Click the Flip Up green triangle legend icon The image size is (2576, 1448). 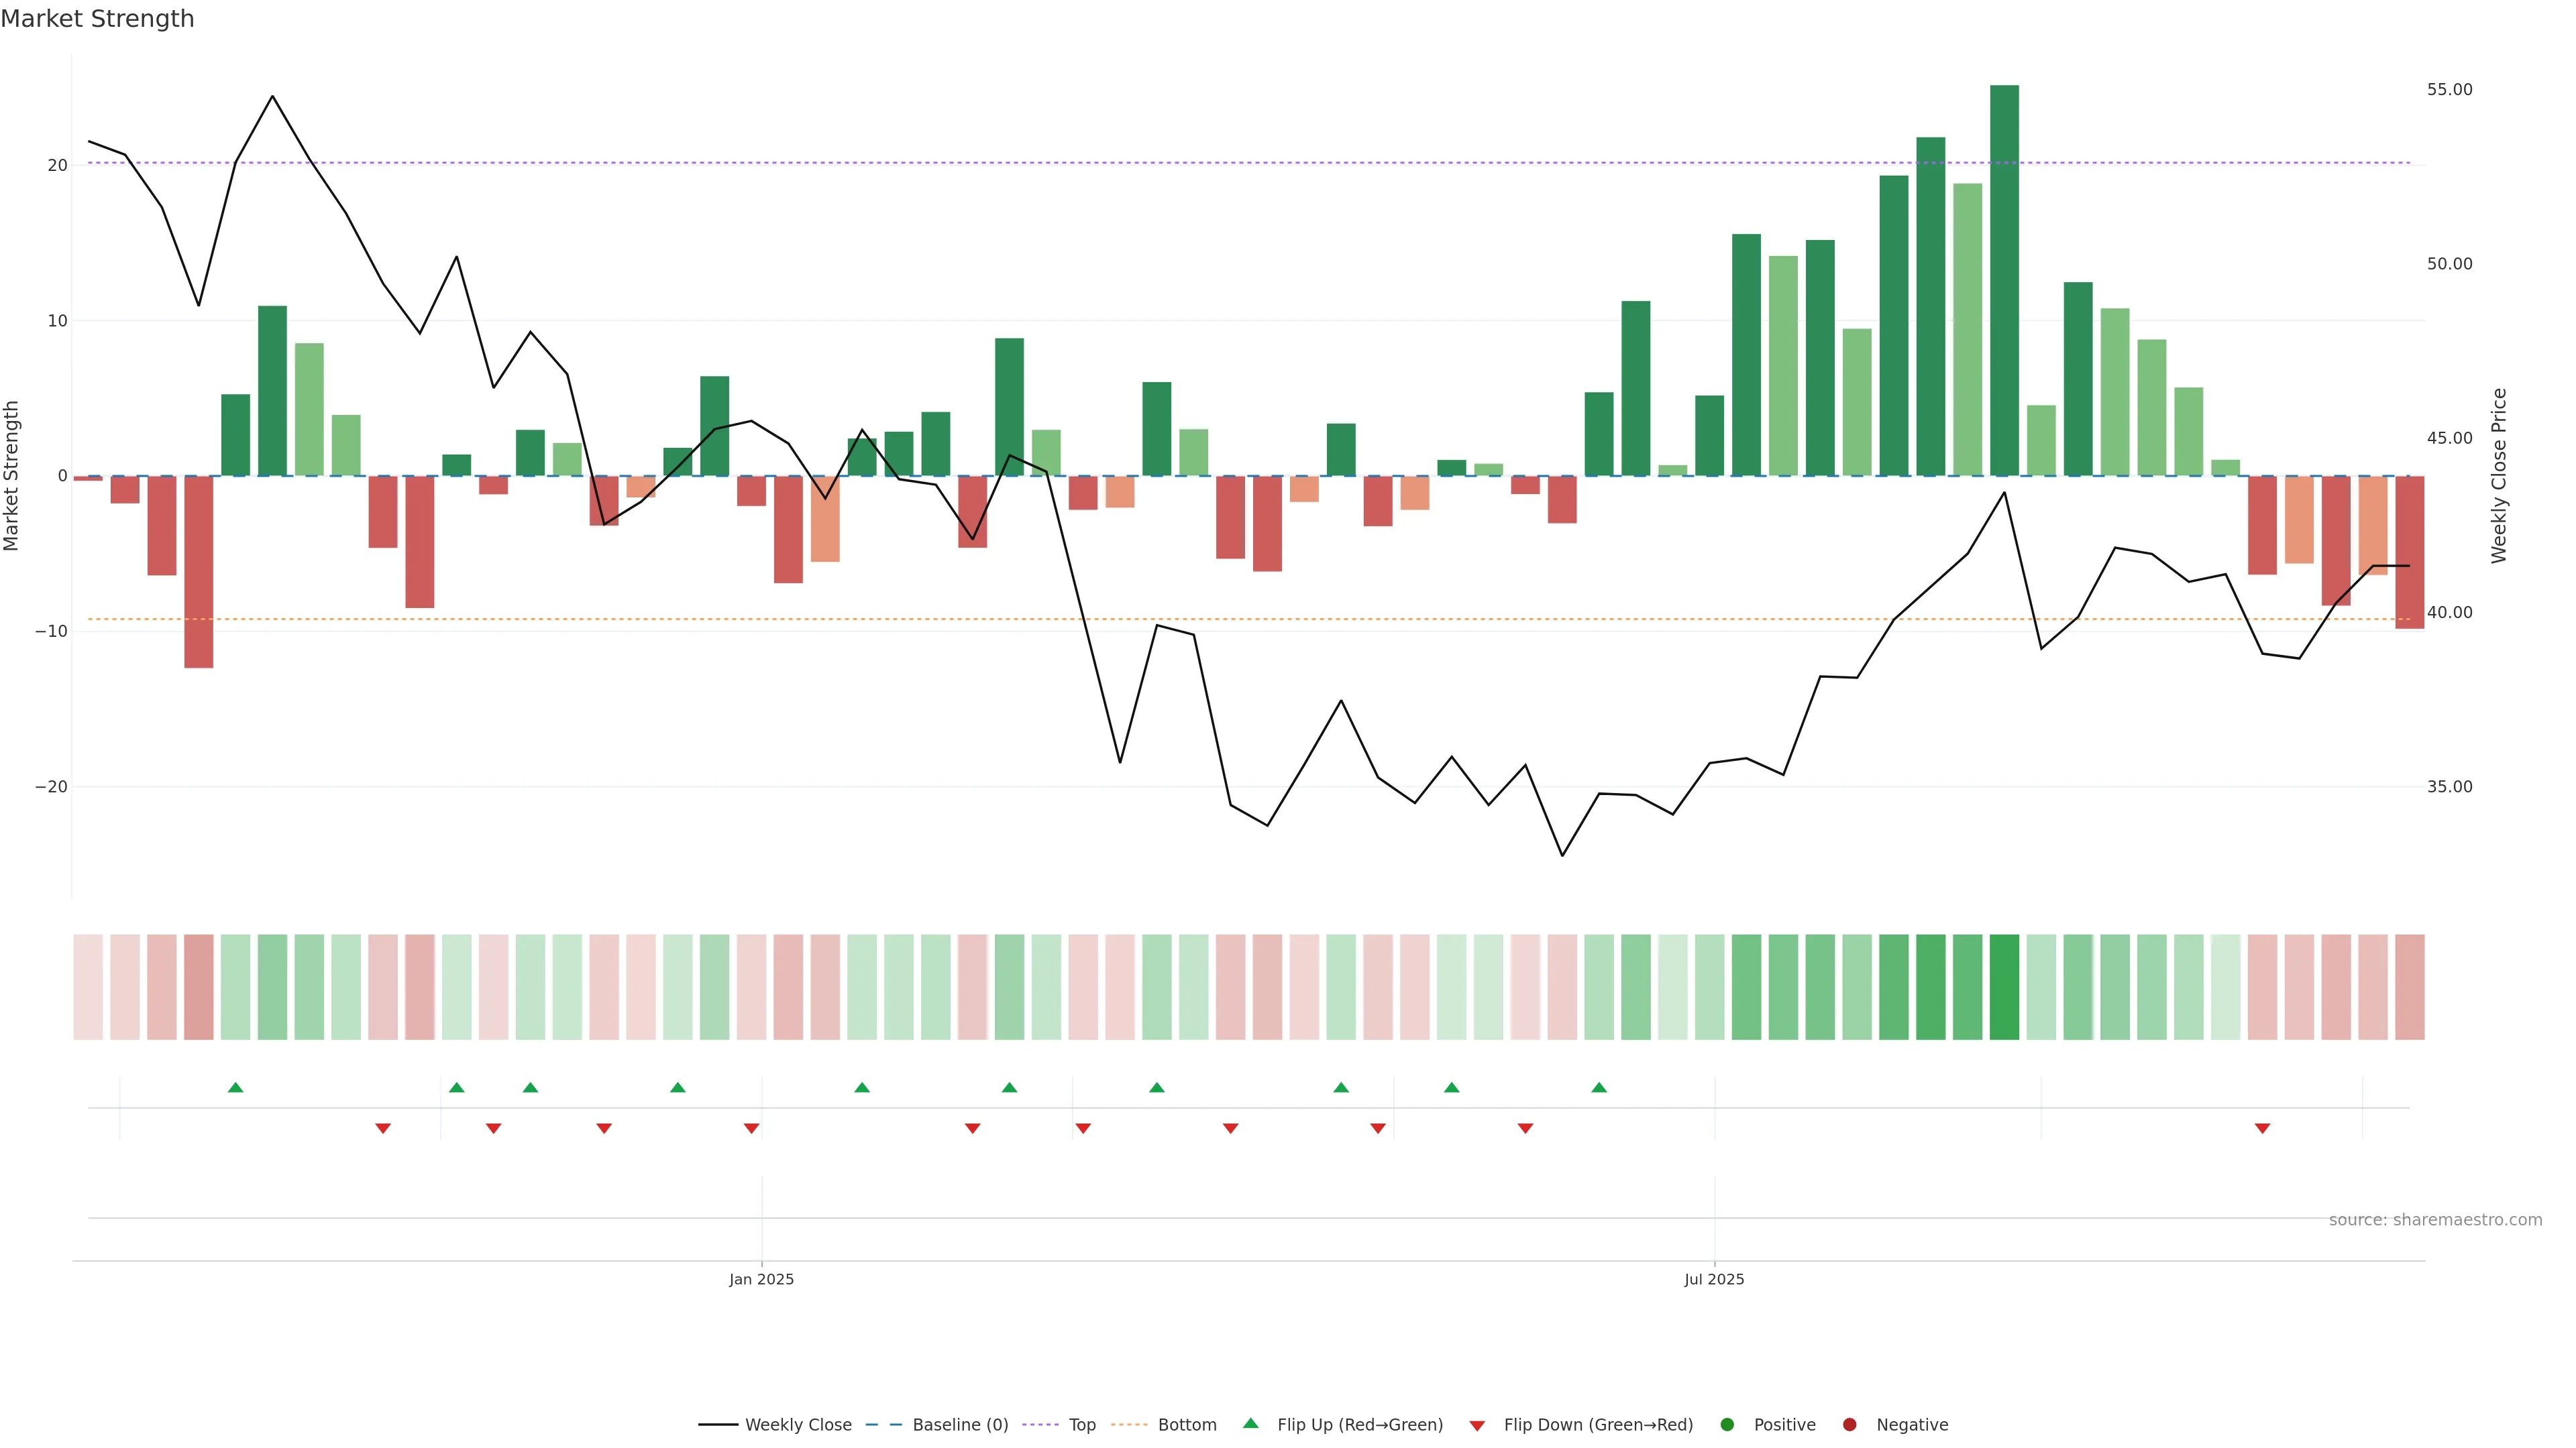[x=1250, y=1423]
